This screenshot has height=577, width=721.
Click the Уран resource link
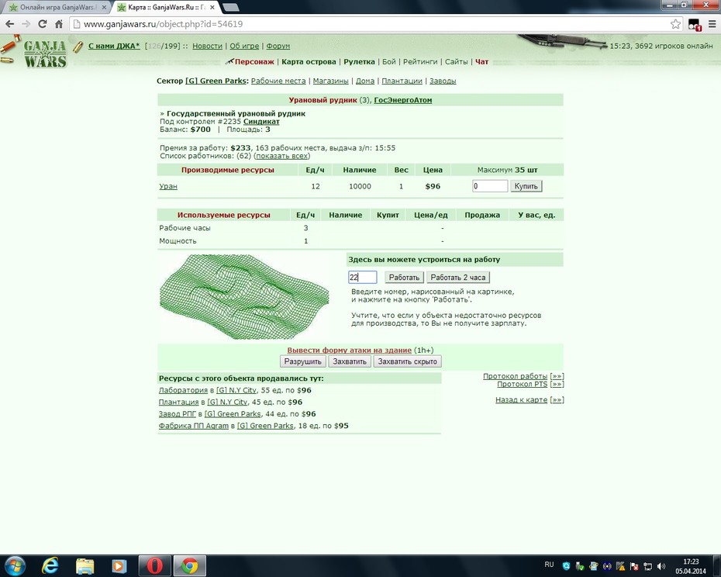(x=168, y=186)
